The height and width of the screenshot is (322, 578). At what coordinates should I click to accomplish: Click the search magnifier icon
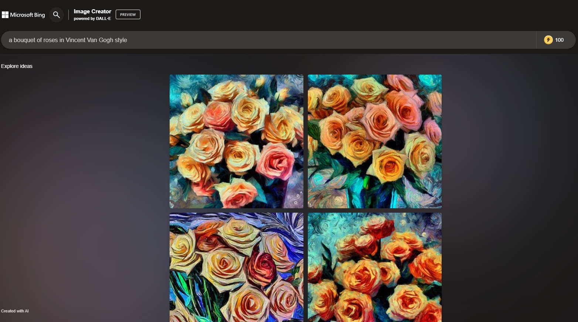(57, 15)
